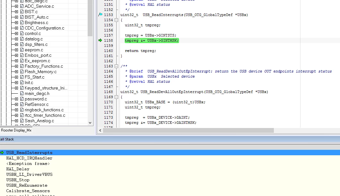Click the file tree scroll-down arrow
The height and width of the screenshot is (196, 340).
click(90, 123)
